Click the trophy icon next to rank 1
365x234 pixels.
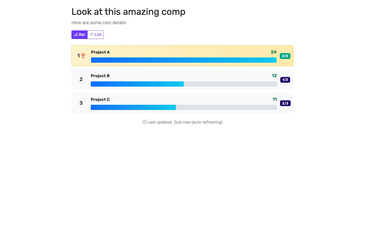click(83, 56)
